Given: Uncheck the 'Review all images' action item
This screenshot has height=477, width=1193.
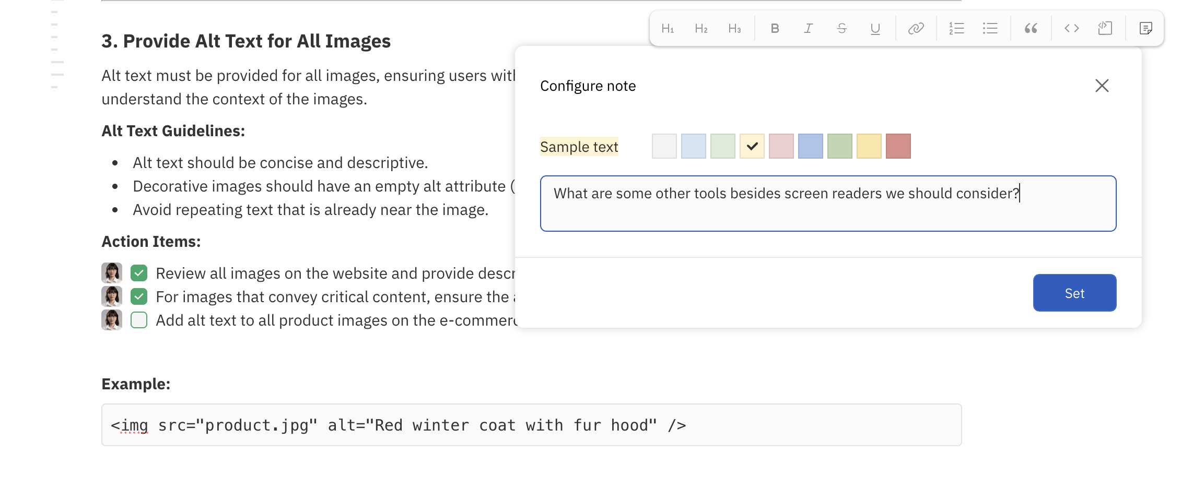Looking at the screenshot, I should (139, 273).
